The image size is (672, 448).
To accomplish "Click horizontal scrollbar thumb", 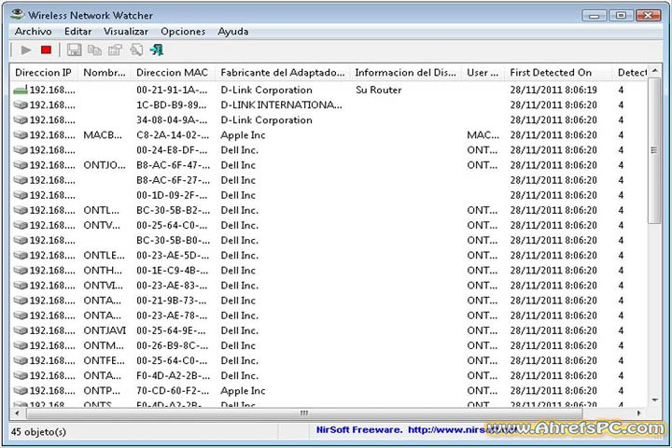I will click(x=304, y=413).
